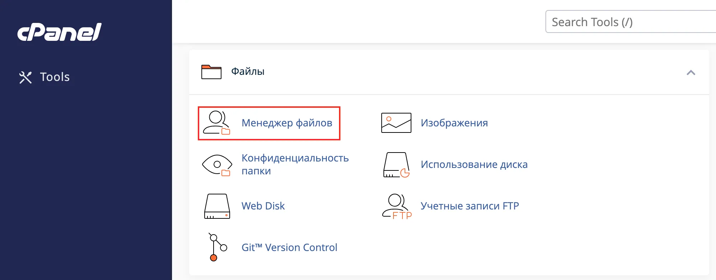The height and width of the screenshot is (280, 716).
Task: Collapse the Файлы section with chevron
Action: (x=691, y=73)
